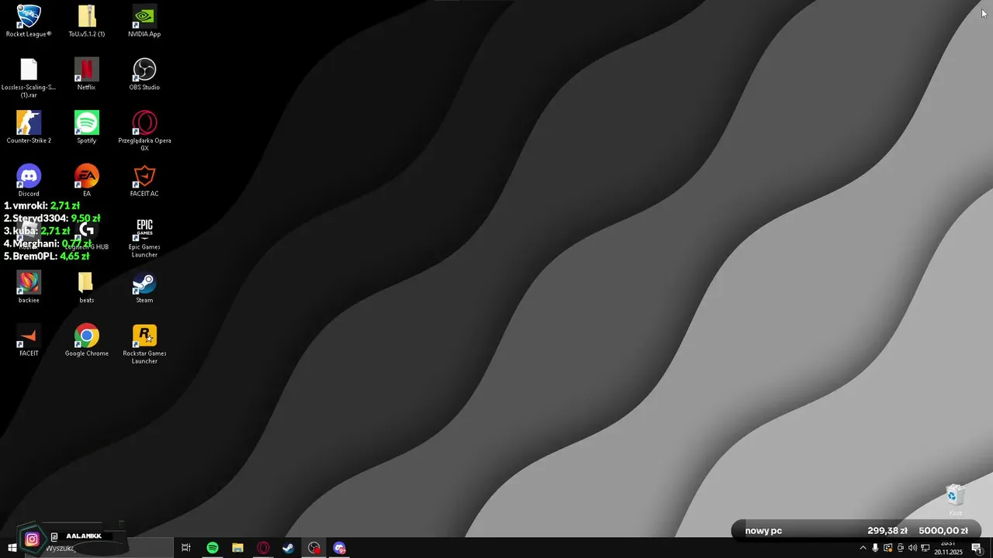This screenshot has height=558, width=993.
Task: Open the backiee wallpaper app shortcut
Action: pos(29,287)
